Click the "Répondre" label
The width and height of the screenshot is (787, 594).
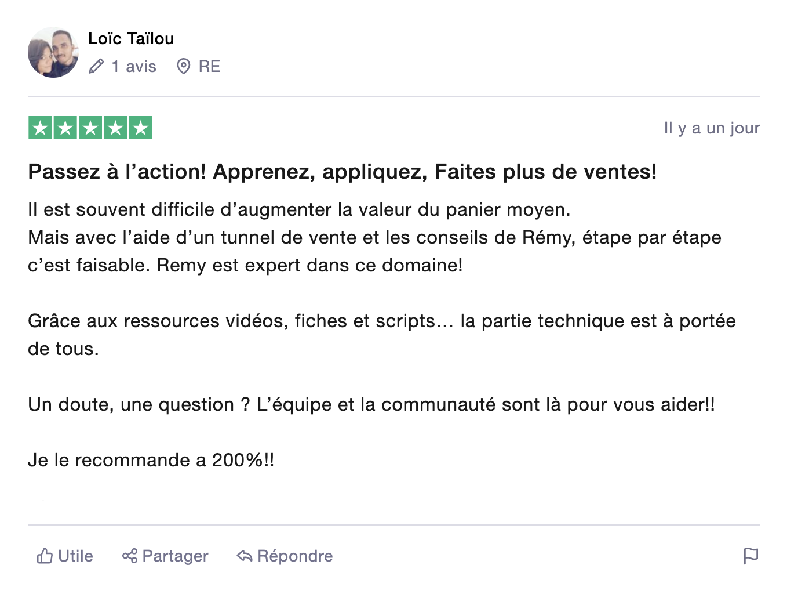click(x=295, y=556)
